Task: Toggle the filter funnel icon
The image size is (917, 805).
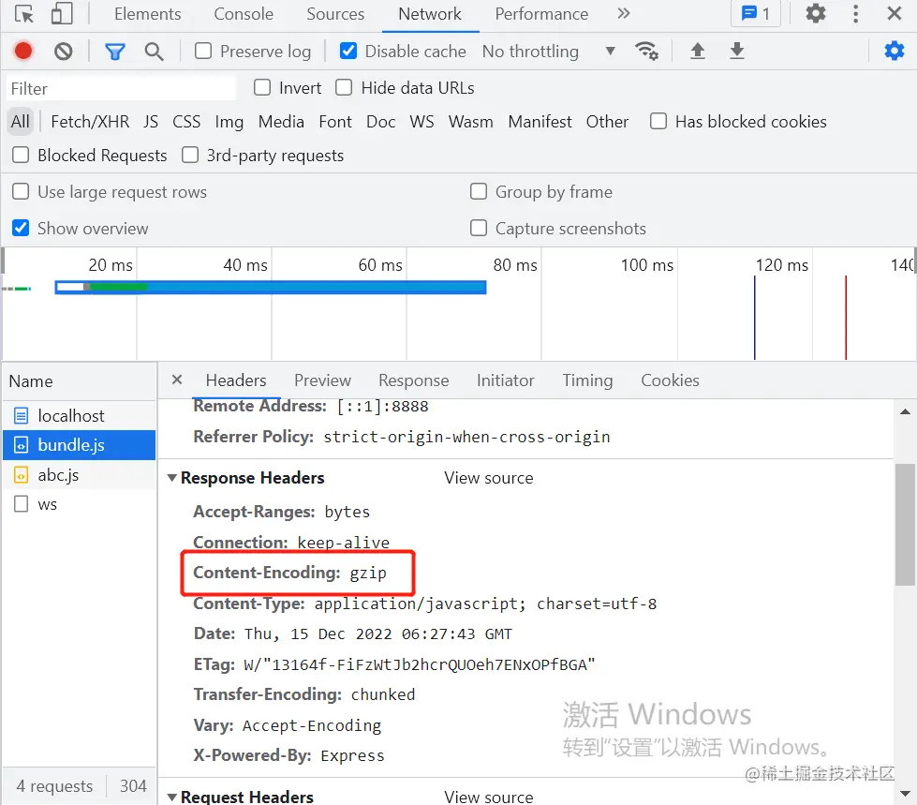Action: [114, 52]
